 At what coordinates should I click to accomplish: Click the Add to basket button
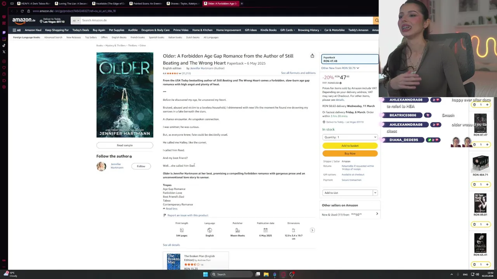[x=350, y=146]
